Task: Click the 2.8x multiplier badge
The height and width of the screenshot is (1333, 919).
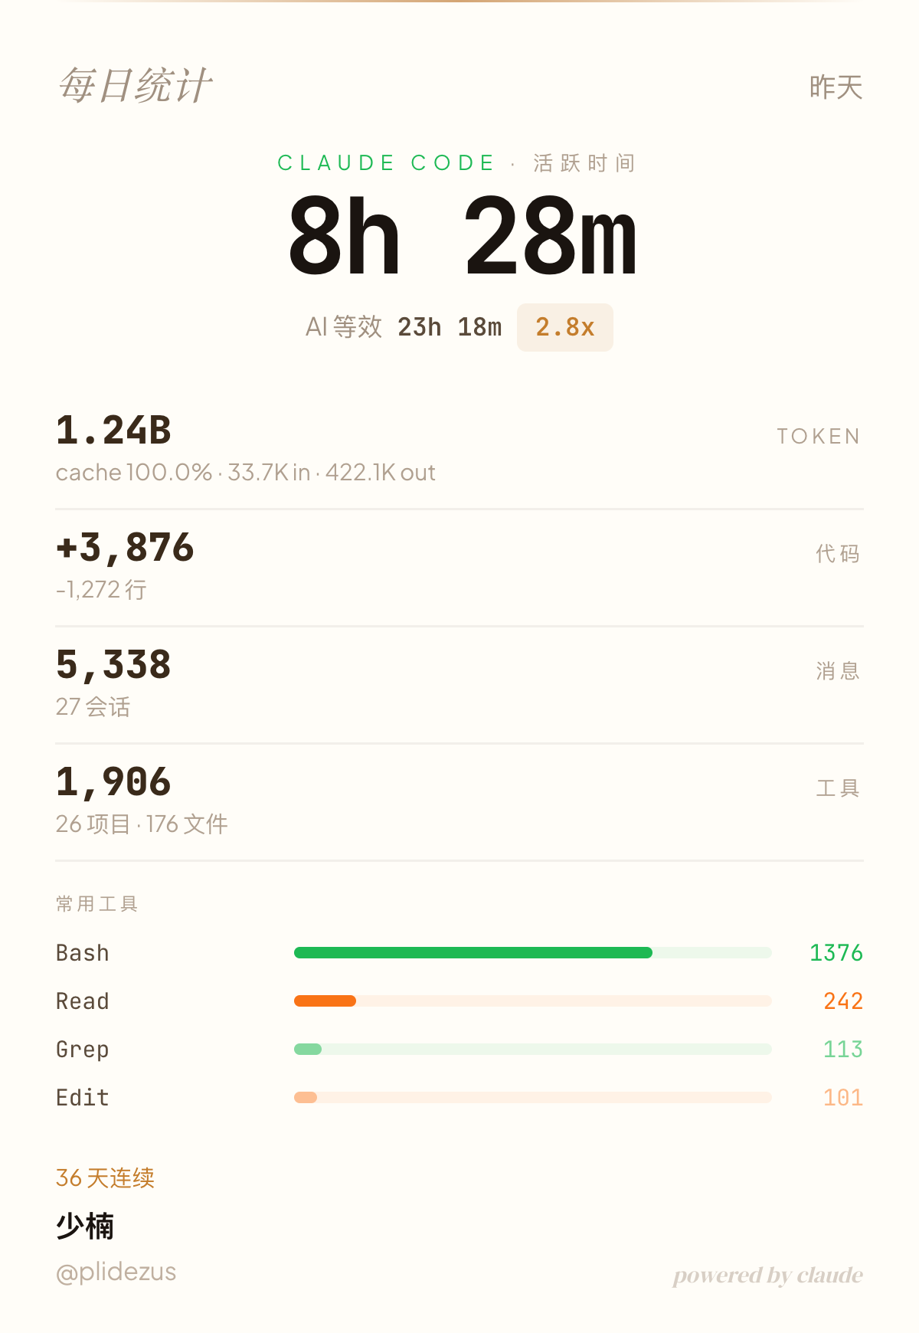Action: pos(565,328)
